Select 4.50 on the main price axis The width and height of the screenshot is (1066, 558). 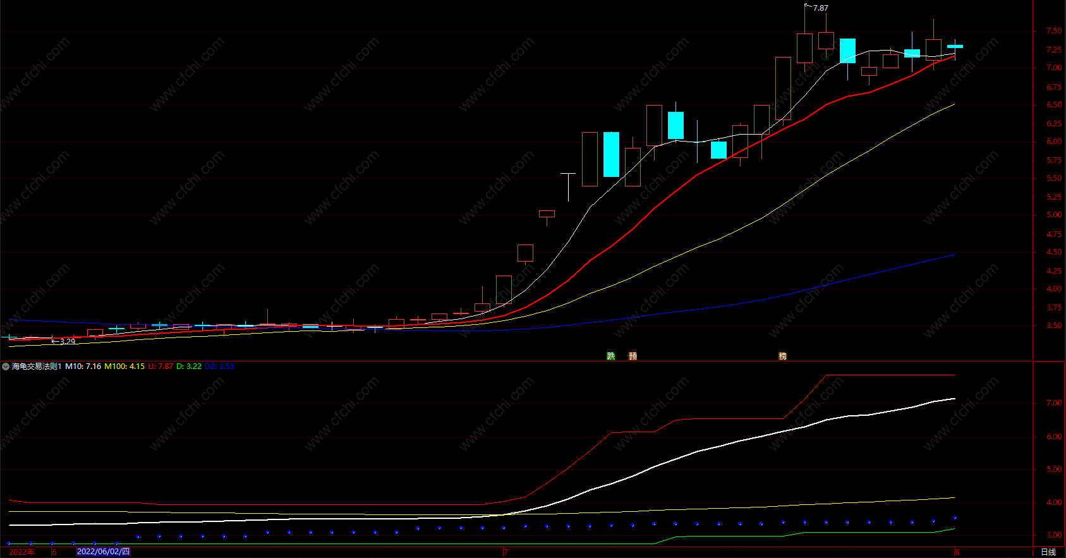[1053, 252]
